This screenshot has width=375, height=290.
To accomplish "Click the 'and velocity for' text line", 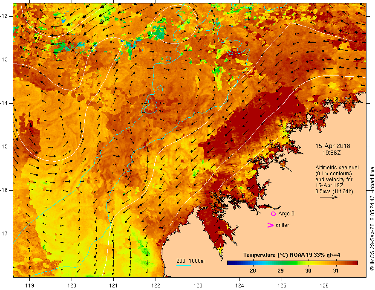I will (334, 180).
